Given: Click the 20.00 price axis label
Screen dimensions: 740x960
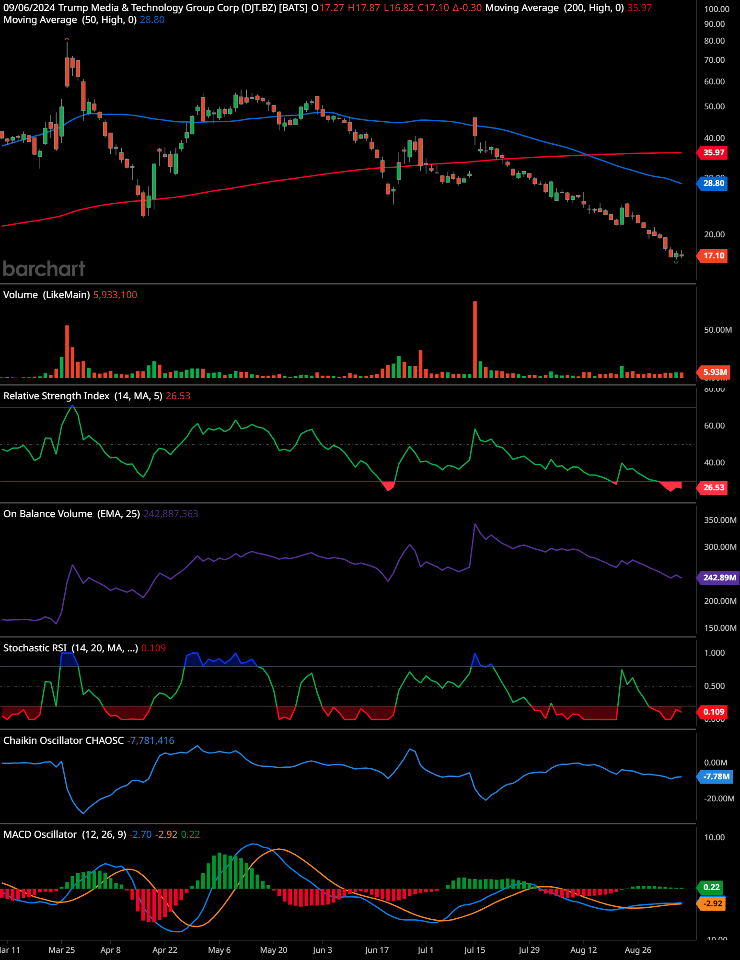Looking at the screenshot, I should (714, 234).
